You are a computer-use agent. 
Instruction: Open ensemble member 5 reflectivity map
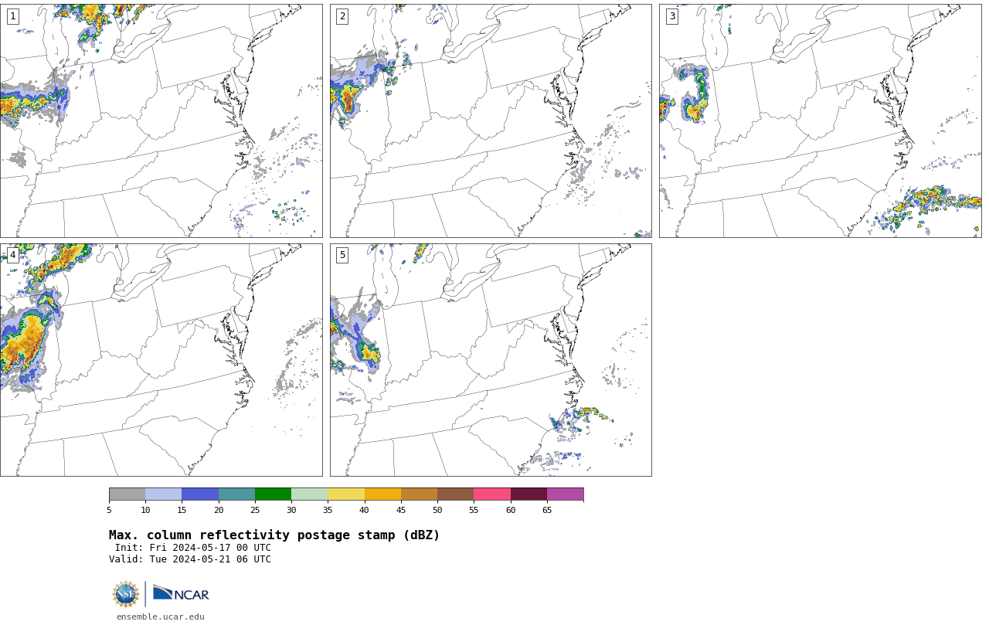pos(491,360)
